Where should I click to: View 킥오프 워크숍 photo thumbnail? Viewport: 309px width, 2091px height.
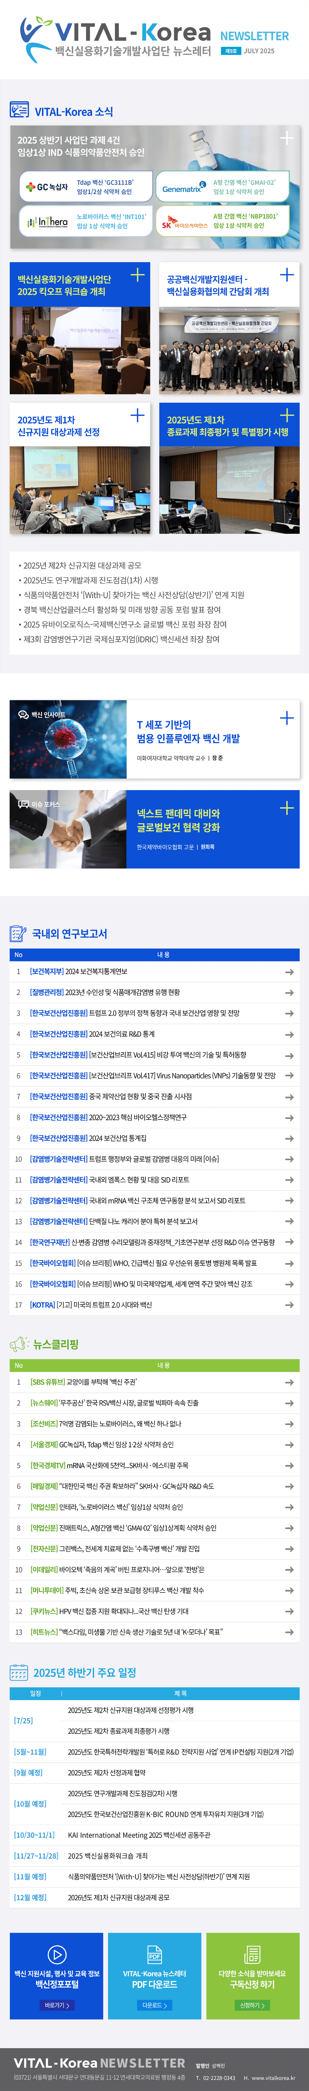(x=80, y=350)
